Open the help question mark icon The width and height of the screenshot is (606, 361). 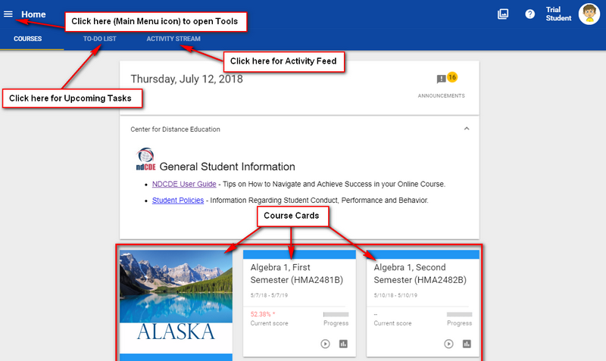[530, 14]
